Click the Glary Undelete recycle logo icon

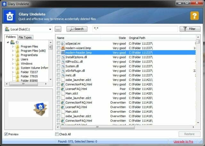pos(9,16)
